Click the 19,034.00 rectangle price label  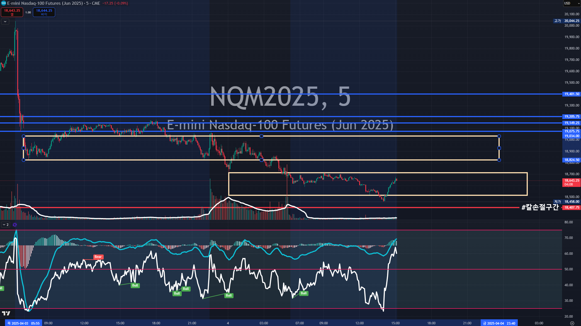point(572,136)
